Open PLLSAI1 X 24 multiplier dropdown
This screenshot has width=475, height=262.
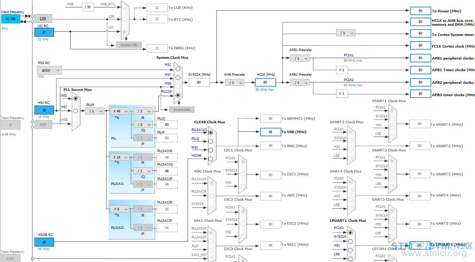[120, 157]
